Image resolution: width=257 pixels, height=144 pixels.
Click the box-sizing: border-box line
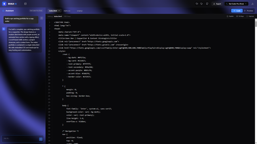pyautogui.click(x=78, y=96)
